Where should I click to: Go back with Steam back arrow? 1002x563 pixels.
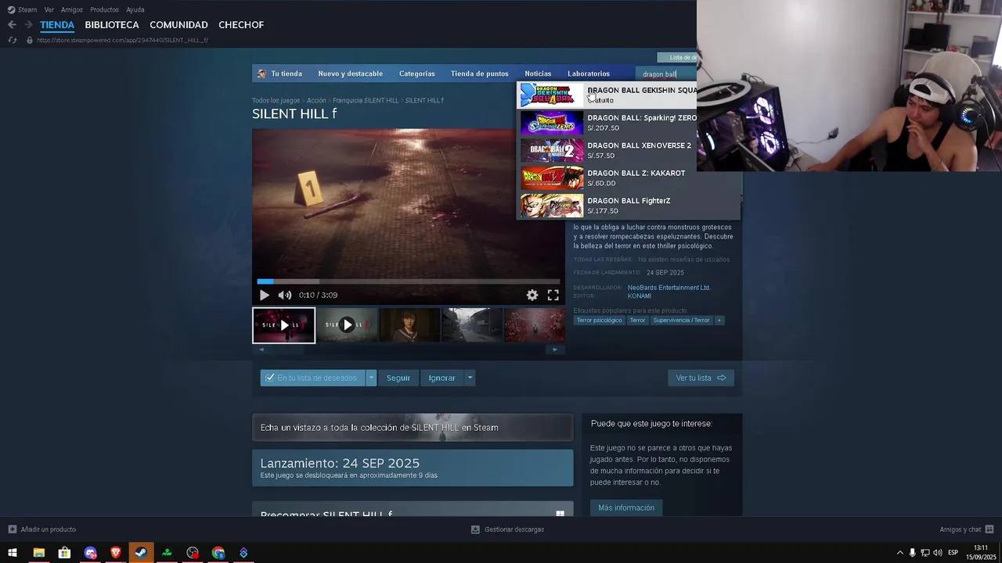click(12, 25)
